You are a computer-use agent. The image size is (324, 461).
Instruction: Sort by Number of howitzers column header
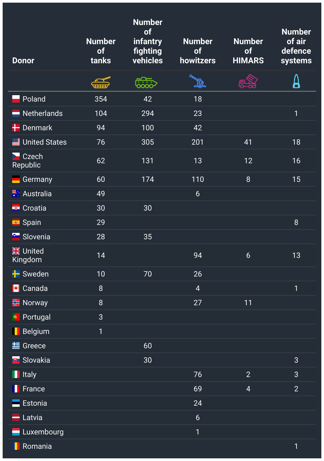pyautogui.click(x=198, y=51)
